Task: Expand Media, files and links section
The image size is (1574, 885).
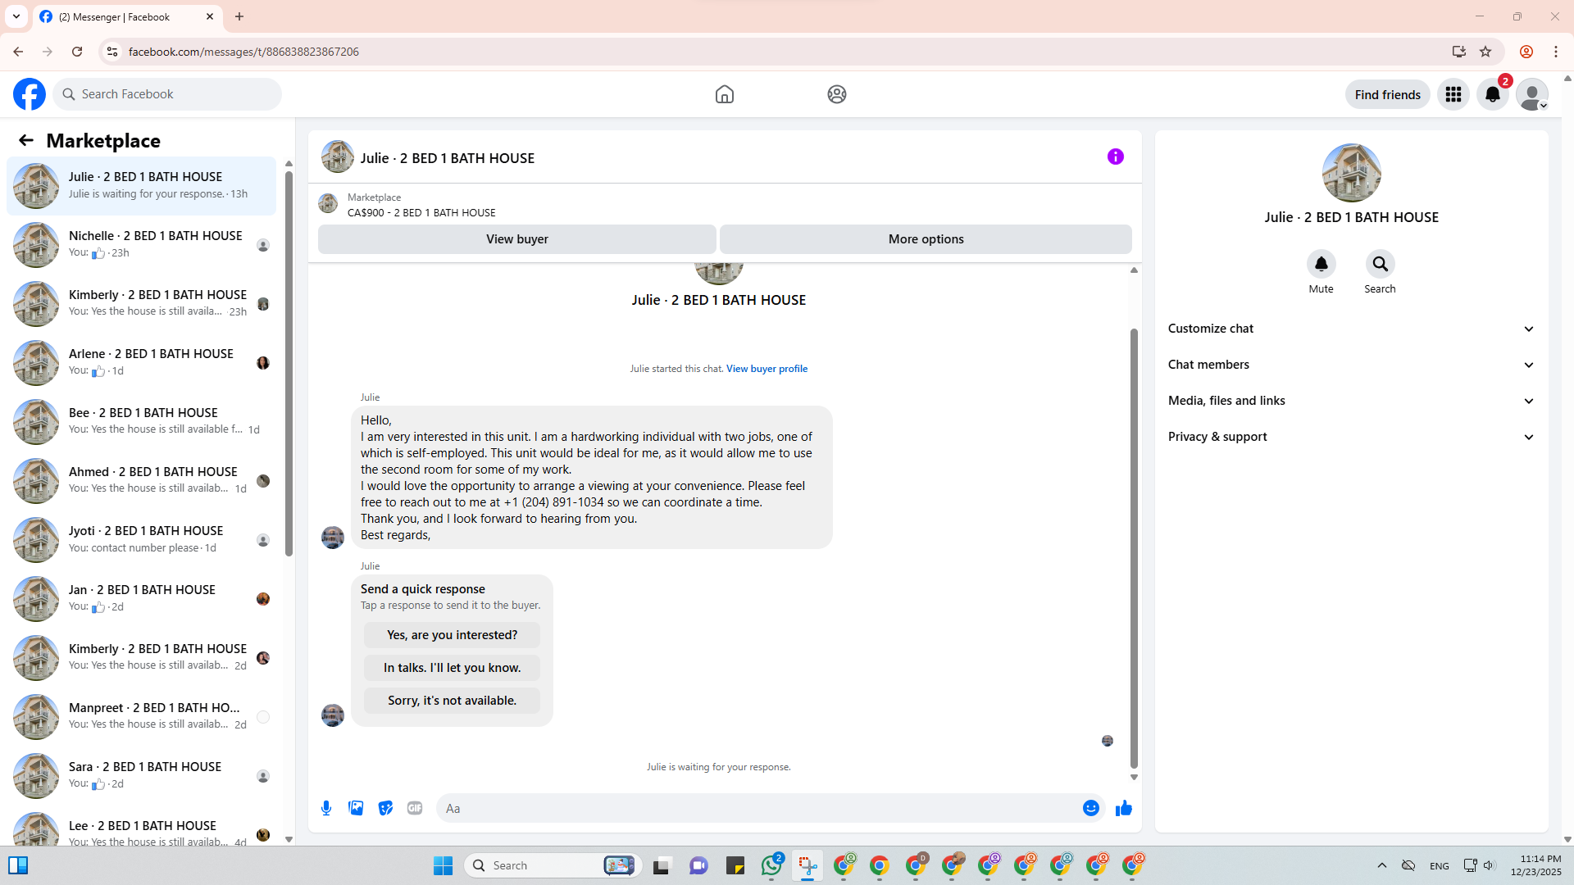Action: point(1350,401)
